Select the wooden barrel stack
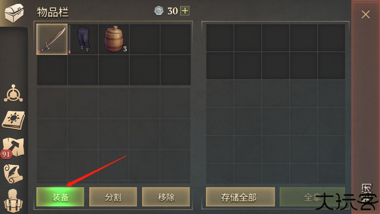The image size is (380, 214). point(114,39)
